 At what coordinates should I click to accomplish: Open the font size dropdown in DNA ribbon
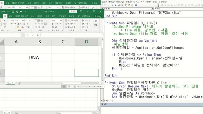pyautogui.click(x=30, y=21)
